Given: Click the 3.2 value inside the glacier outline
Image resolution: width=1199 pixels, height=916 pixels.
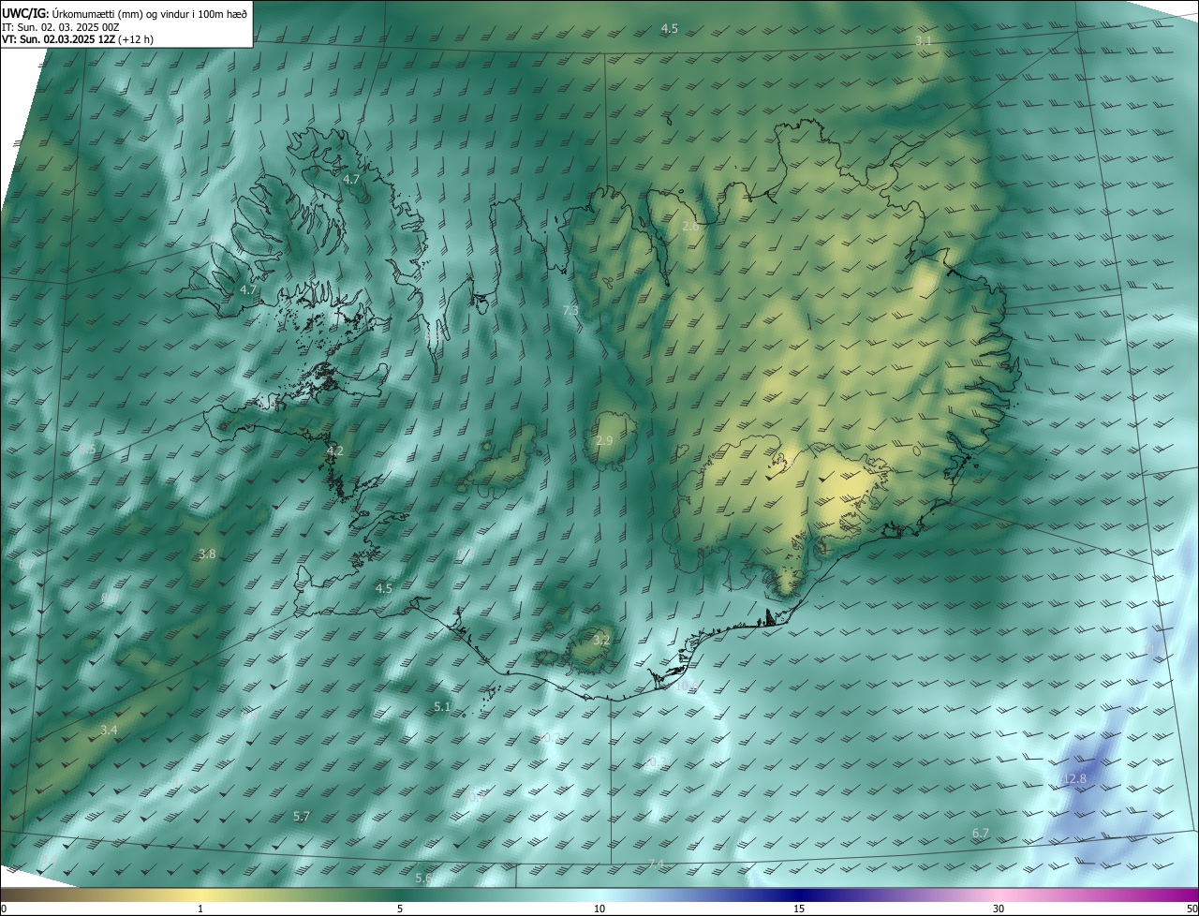Looking at the screenshot, I should click(602, 641).
